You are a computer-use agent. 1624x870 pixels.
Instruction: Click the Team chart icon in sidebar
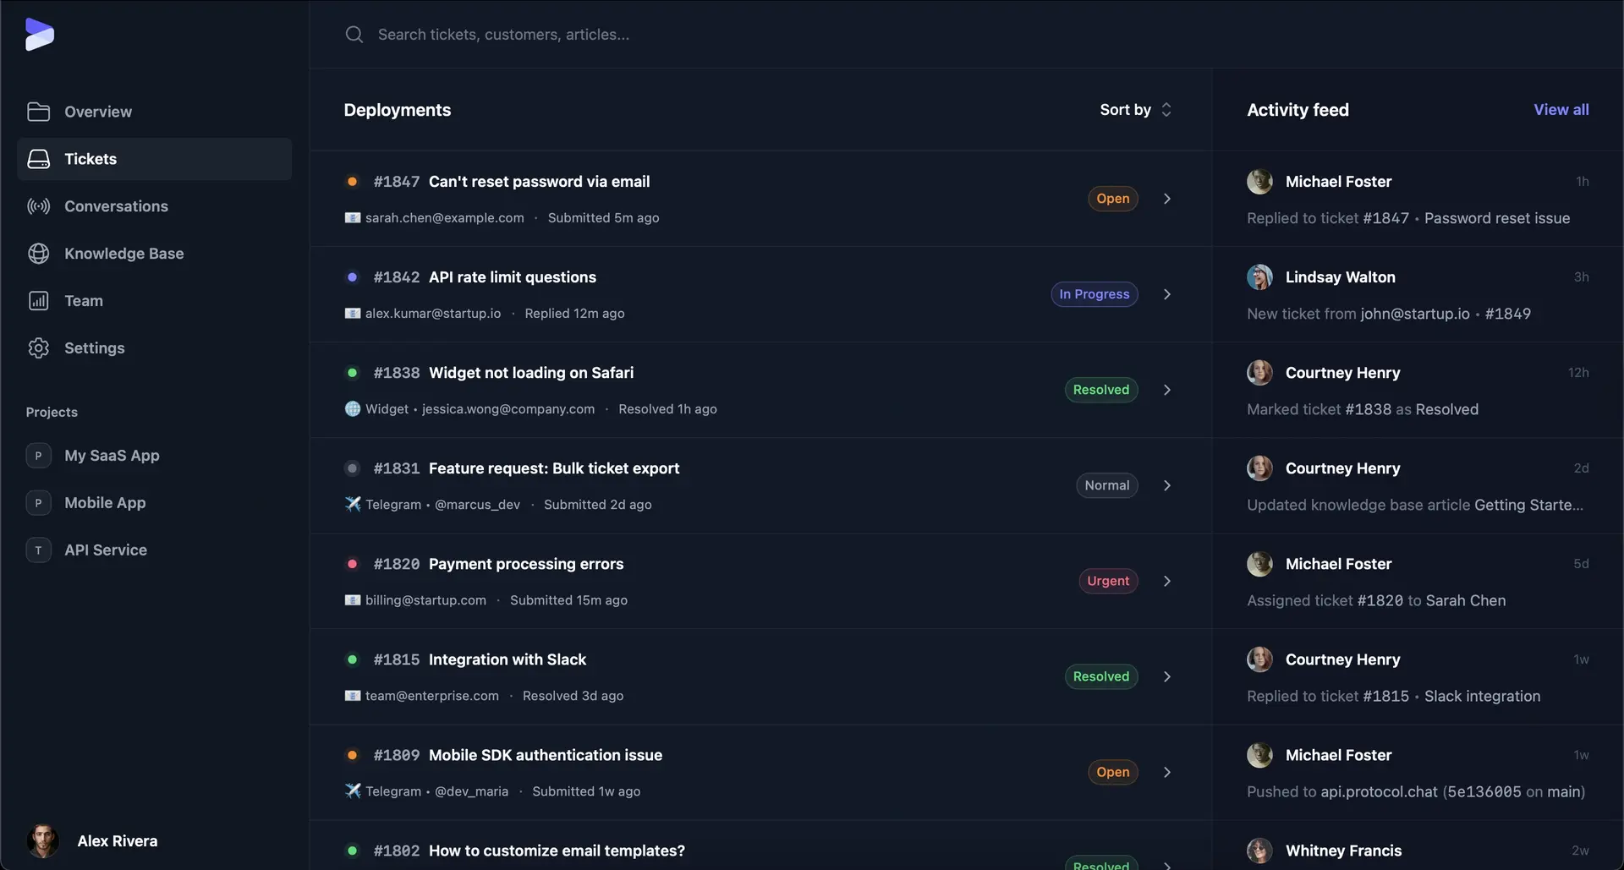[x=38, y=300]
